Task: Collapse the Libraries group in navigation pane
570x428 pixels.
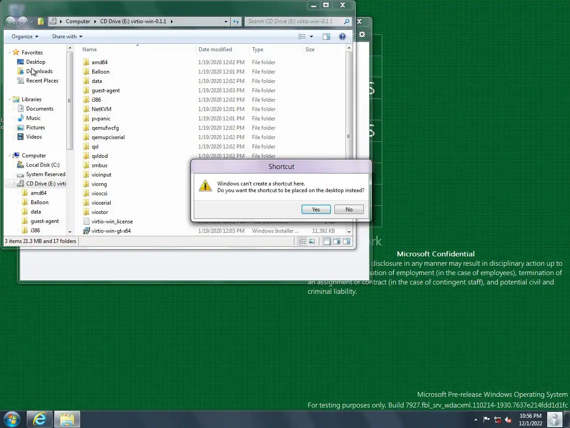Action: [9, 99]
